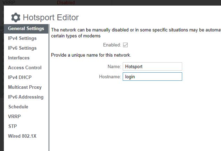Click the VRRP label in background table

pos(8,2)
